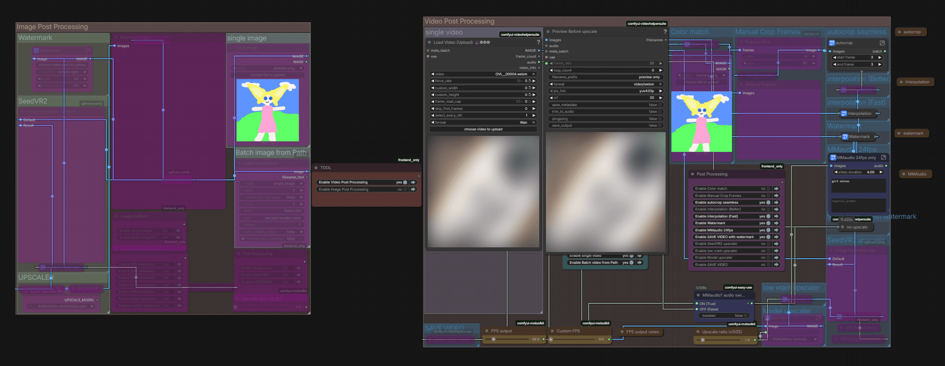Screen dimensions: 945x366
Task: Click the autocrop label node on right
Action: (911, 32)
